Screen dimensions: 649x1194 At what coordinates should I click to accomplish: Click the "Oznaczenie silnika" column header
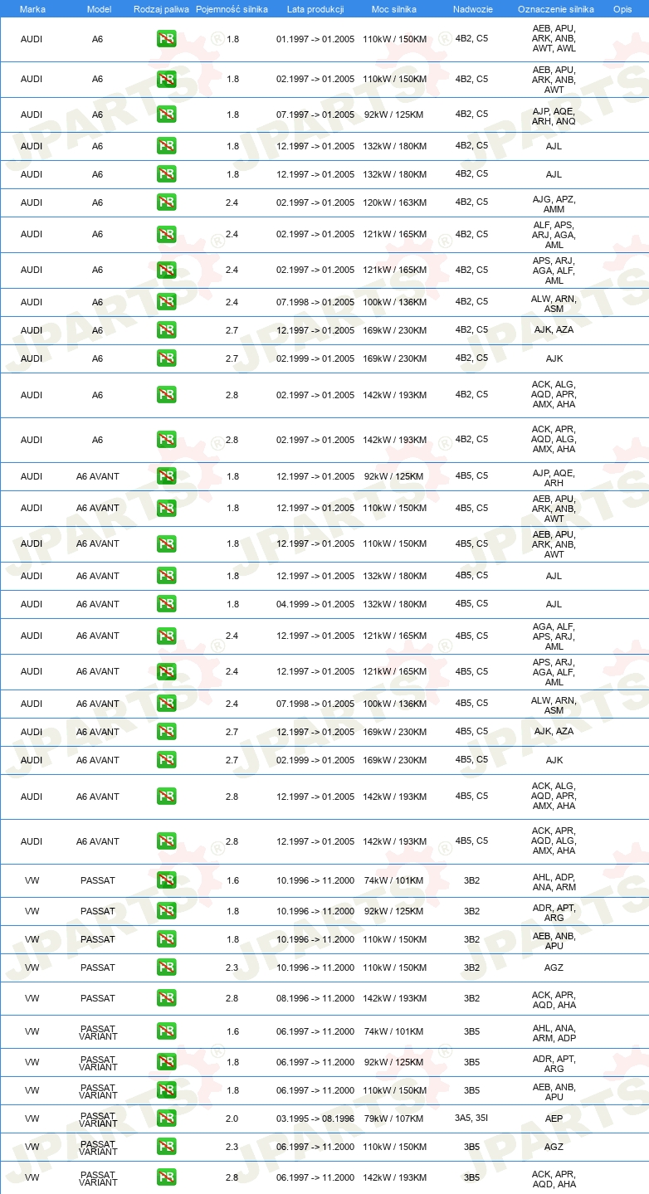click(x=555, y=9)
